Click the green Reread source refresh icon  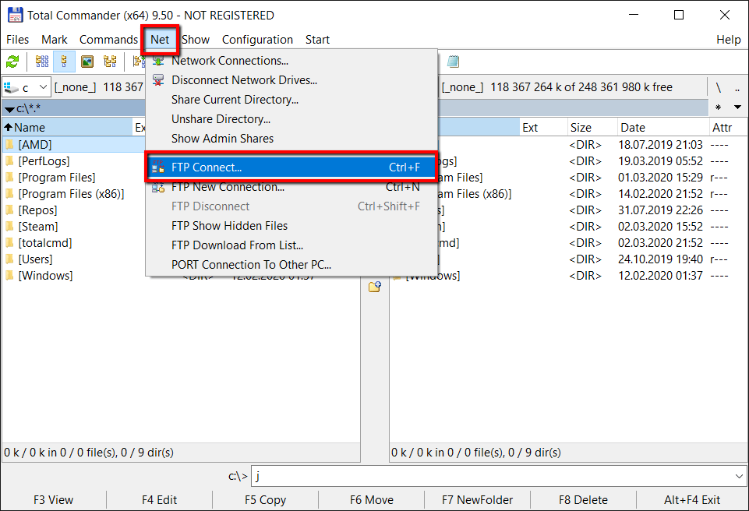pyautogui.click(x=12, y=62)
